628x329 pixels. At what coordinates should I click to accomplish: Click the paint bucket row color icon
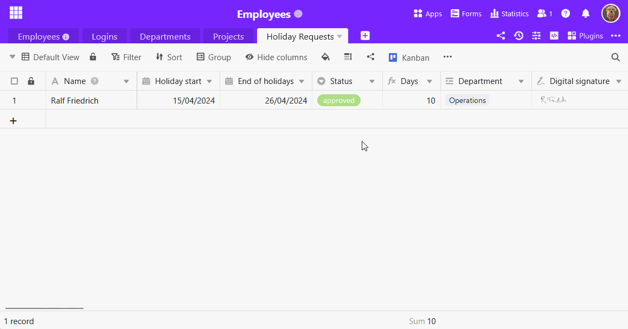point(325,57)
